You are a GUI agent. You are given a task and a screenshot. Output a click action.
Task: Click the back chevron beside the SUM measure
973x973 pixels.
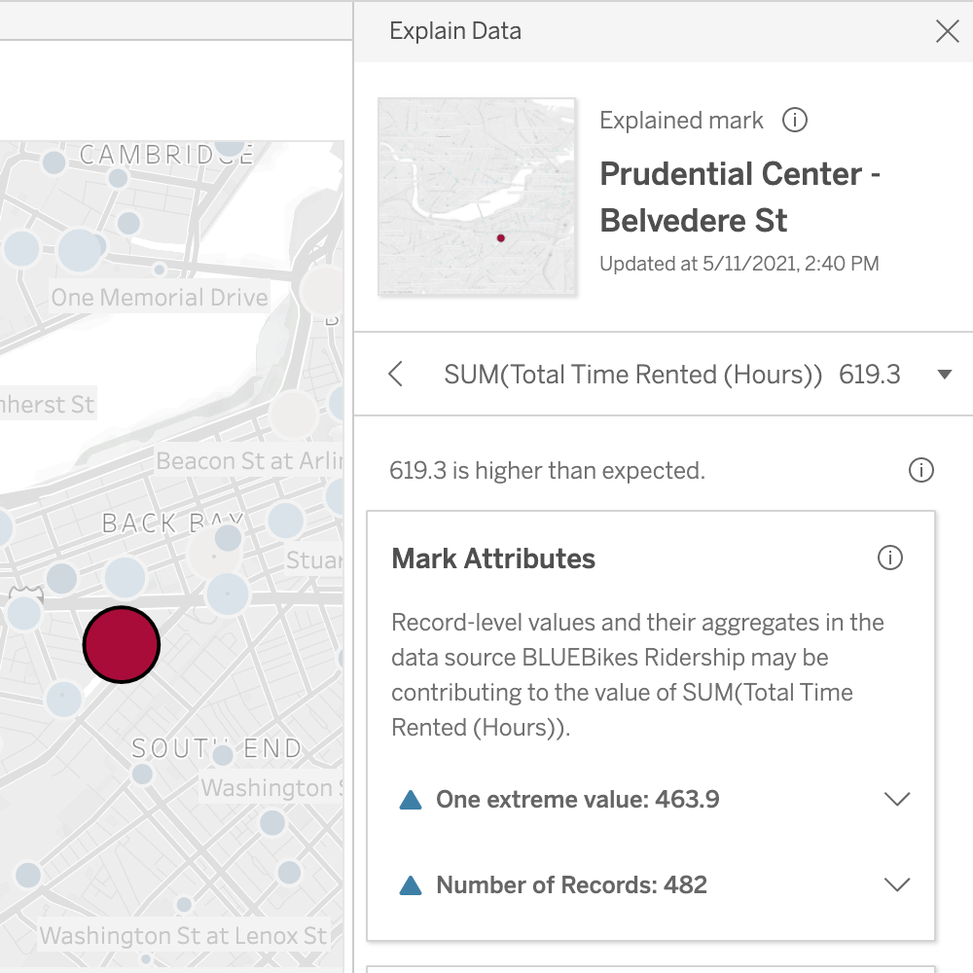point(394,374)
